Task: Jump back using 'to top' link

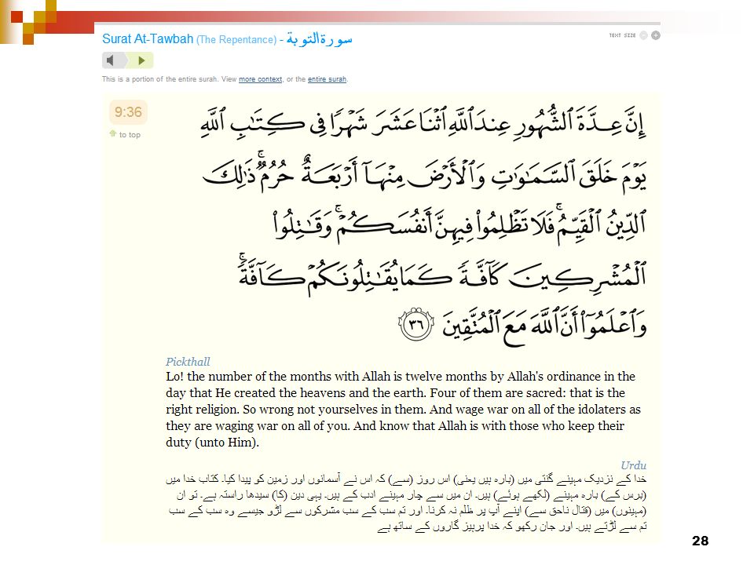Action: (130, 135)
